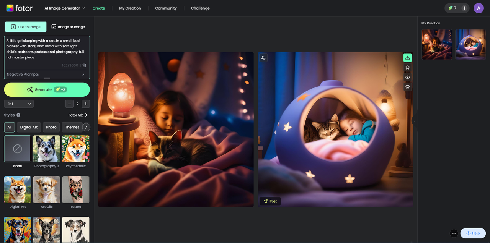
Task: Switch to the Photo styles tab
Action: coord(51,127)
